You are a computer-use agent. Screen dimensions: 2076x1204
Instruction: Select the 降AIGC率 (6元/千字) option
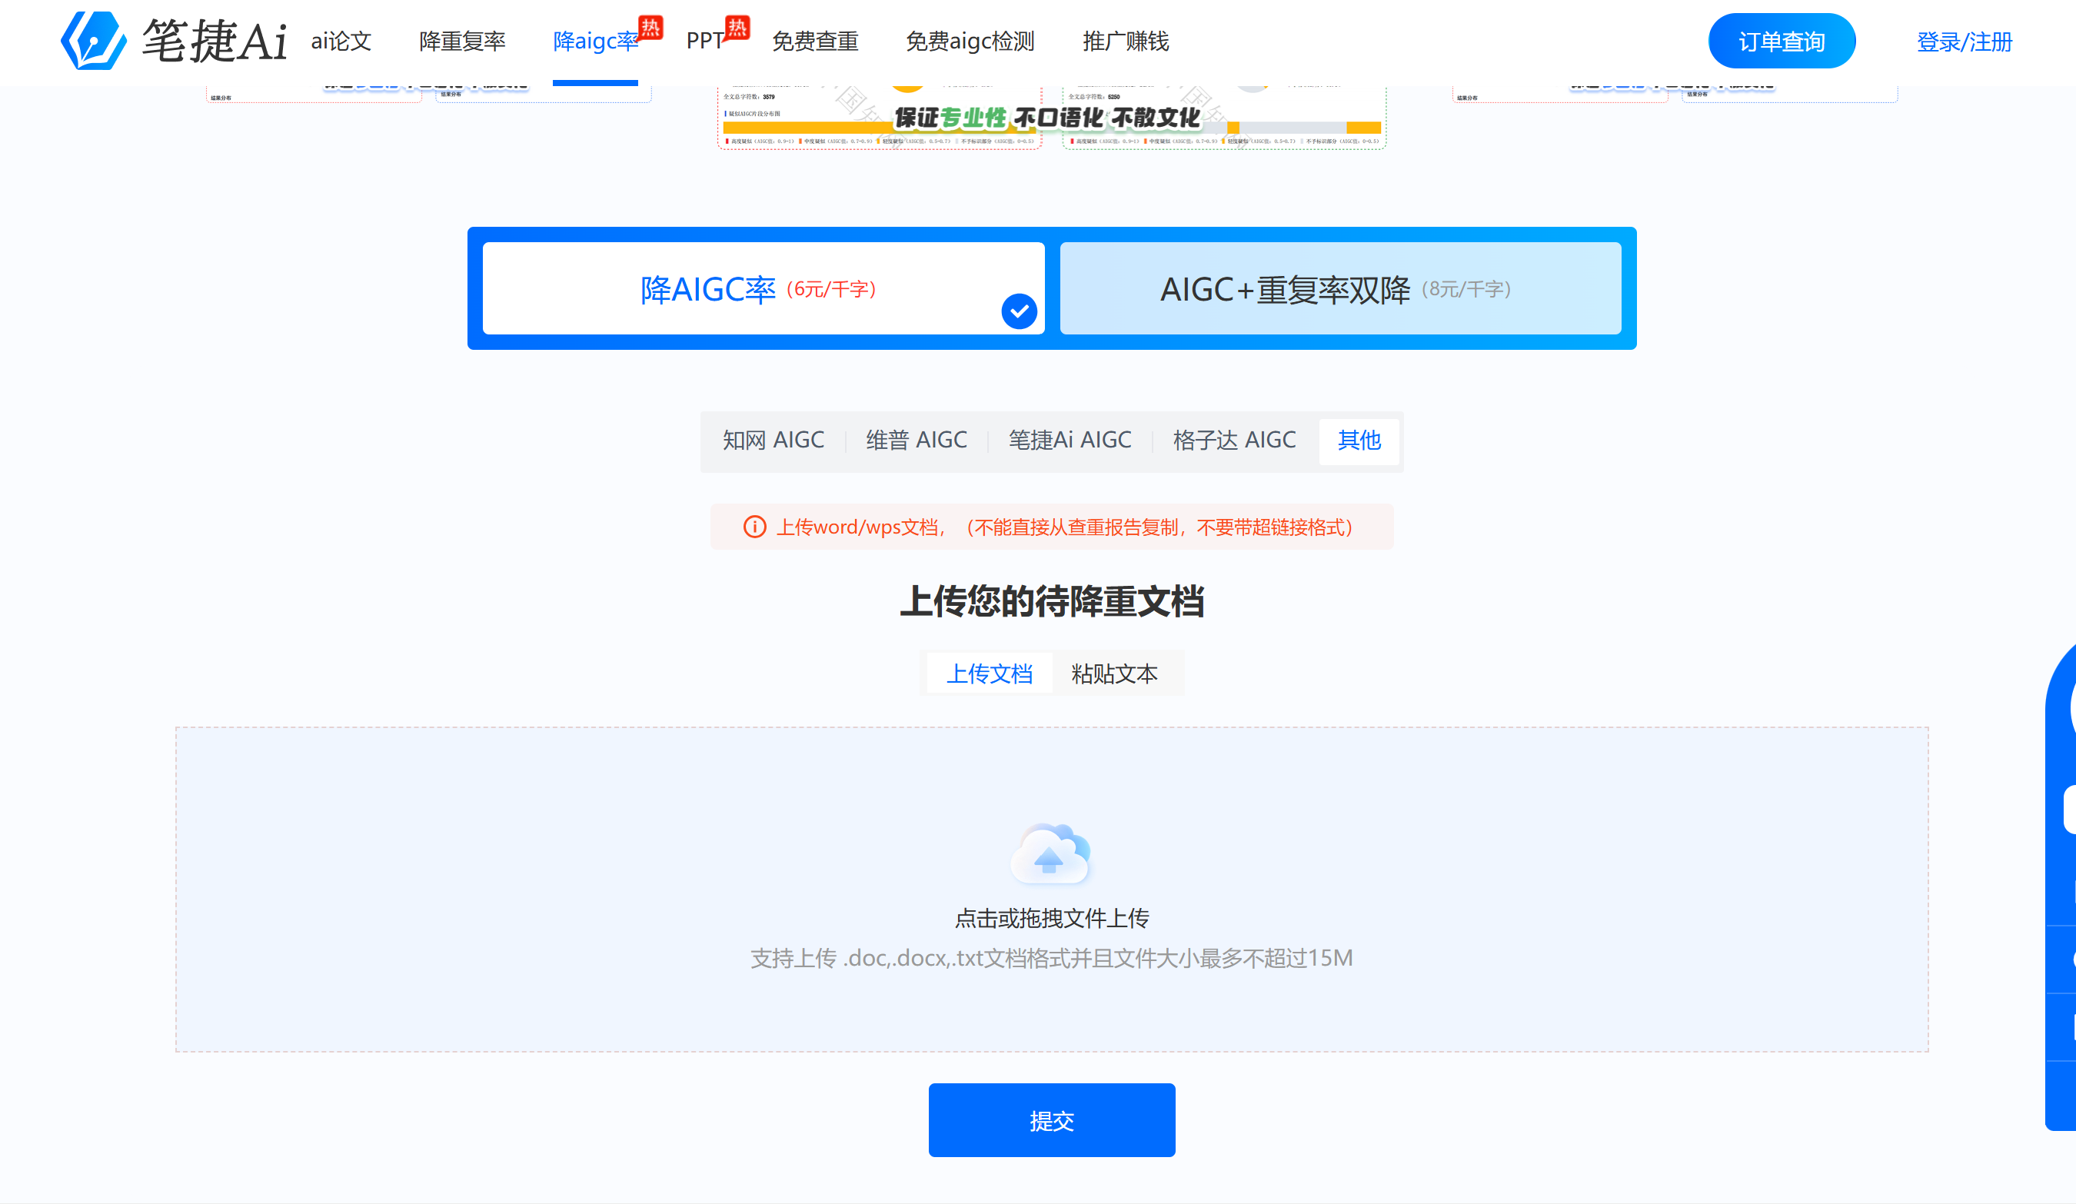point(763,288)
